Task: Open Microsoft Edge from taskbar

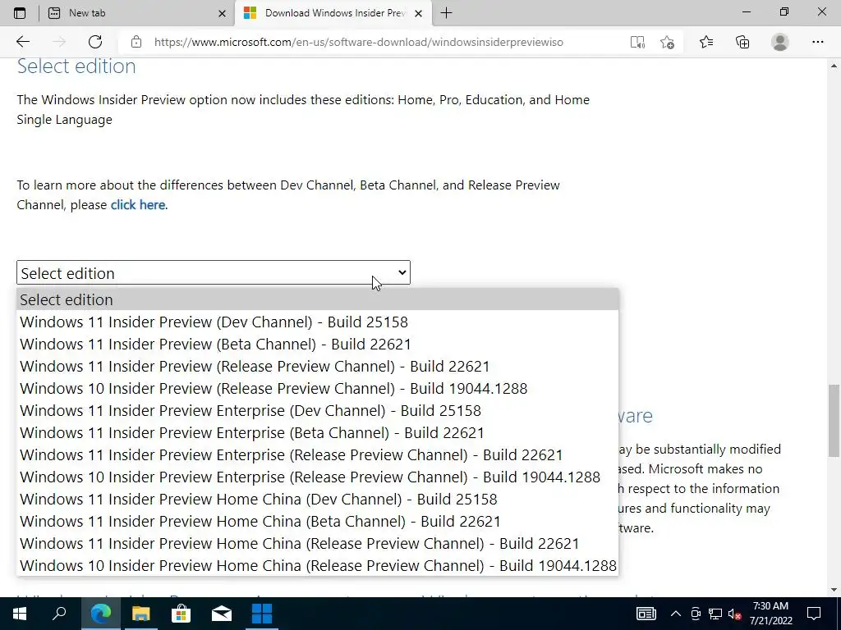Action: point(100,614)
